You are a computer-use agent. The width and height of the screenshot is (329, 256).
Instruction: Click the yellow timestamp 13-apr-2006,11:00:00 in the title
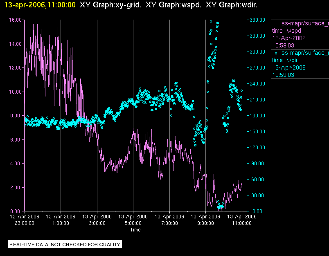(40, 5)
